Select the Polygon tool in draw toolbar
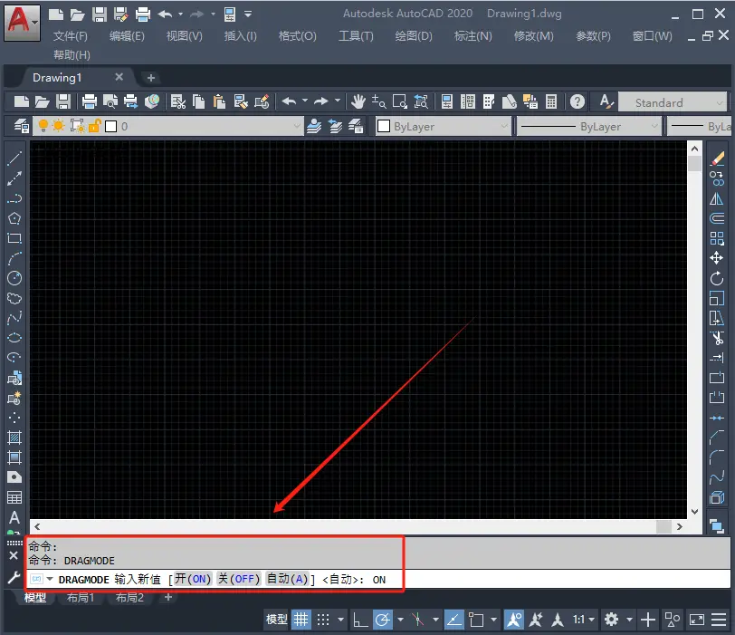735x635 pixels. click(x=14, y=218)
